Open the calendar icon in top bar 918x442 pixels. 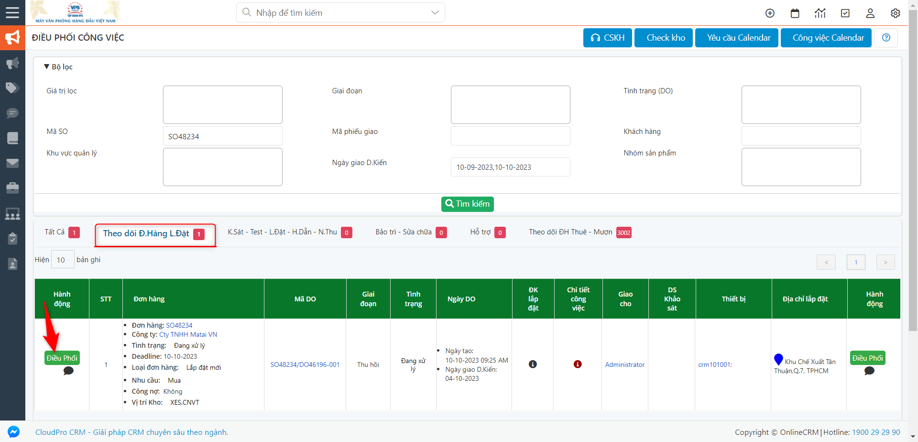[795, 13]
